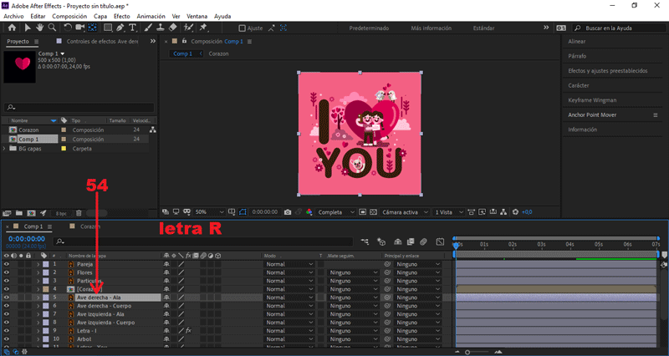Choose the Type text tool
669x356 pixels.
point(134,28)
